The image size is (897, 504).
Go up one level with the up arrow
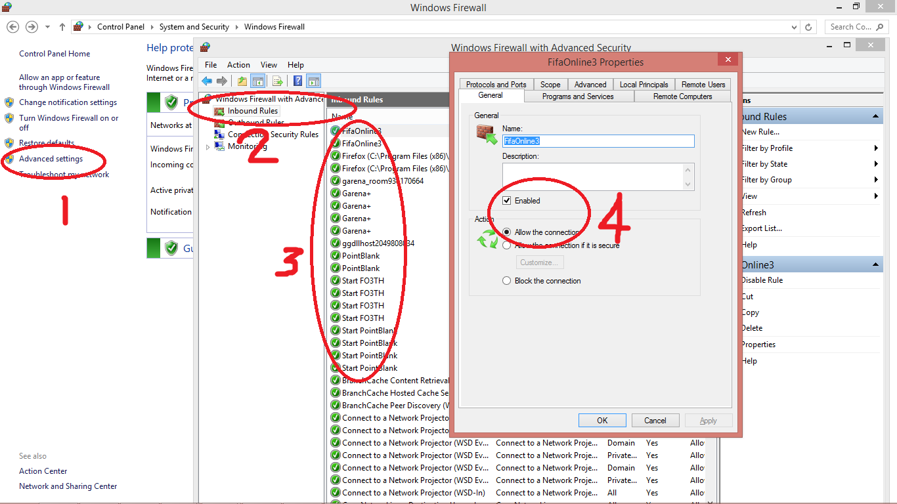tap(62, 27)
